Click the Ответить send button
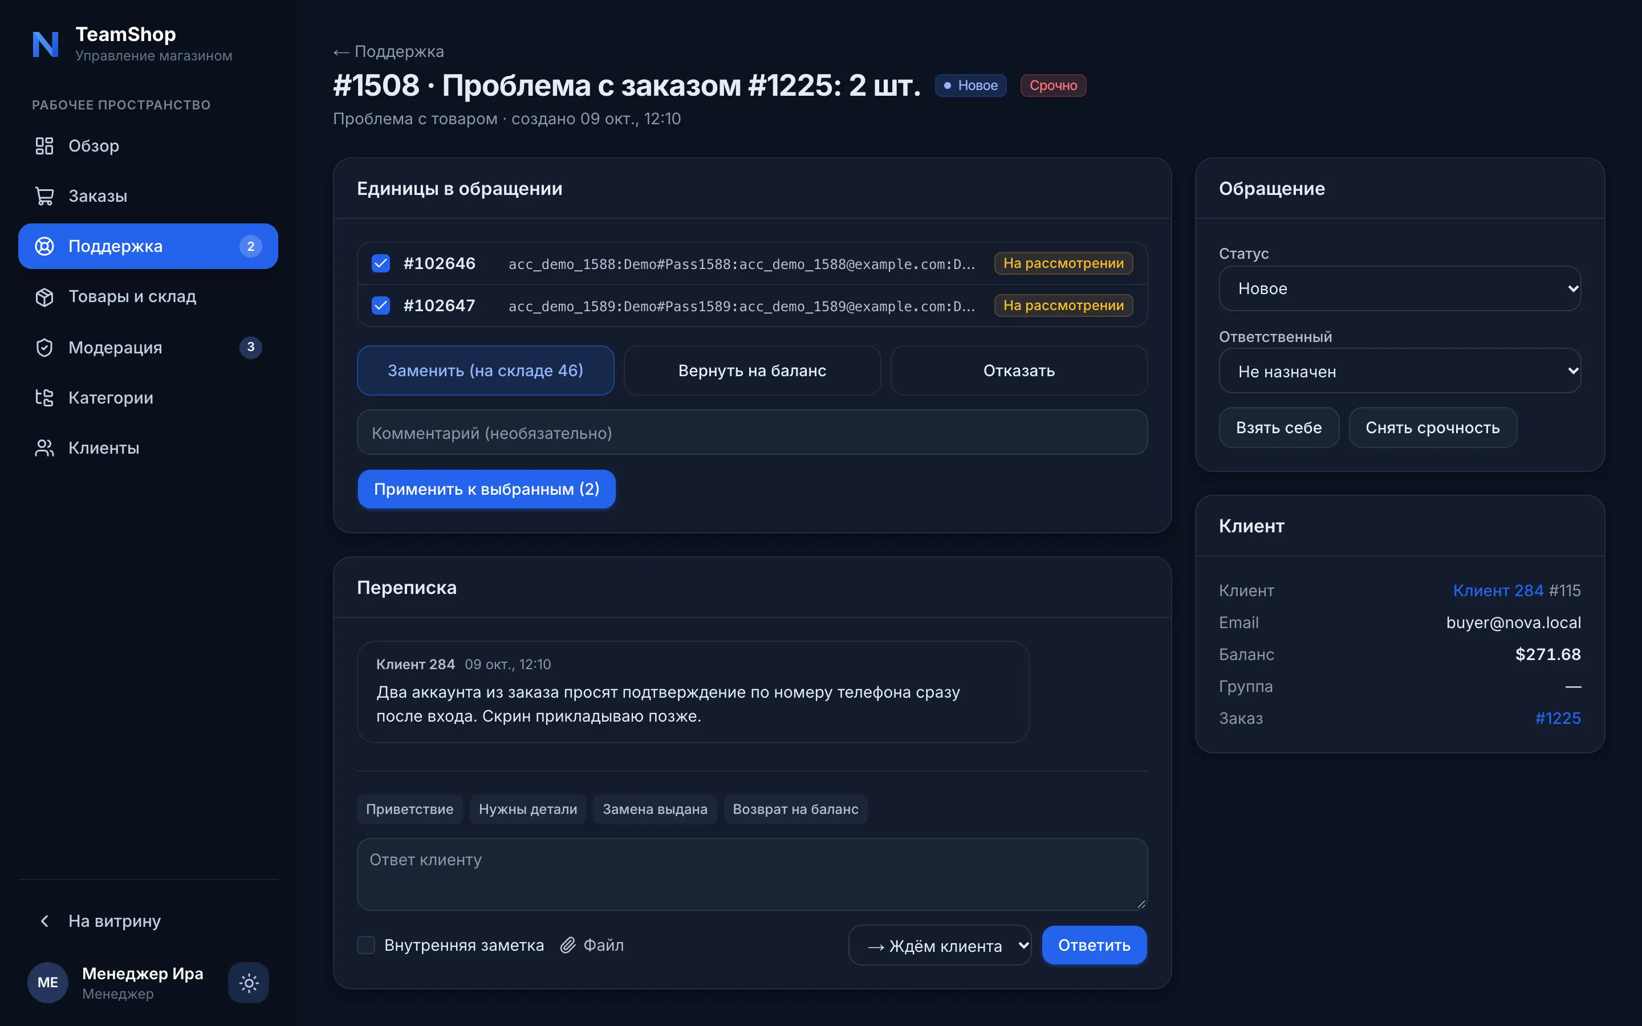The image size is (1642, 1026). point(1094,945)
